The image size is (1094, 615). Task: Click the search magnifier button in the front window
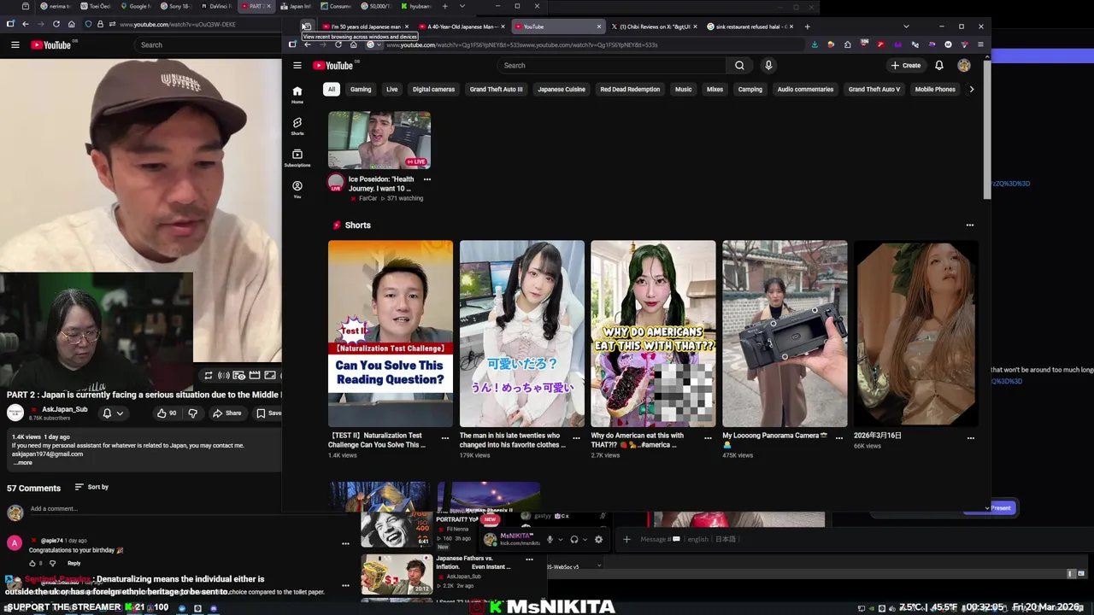(739, 66)
